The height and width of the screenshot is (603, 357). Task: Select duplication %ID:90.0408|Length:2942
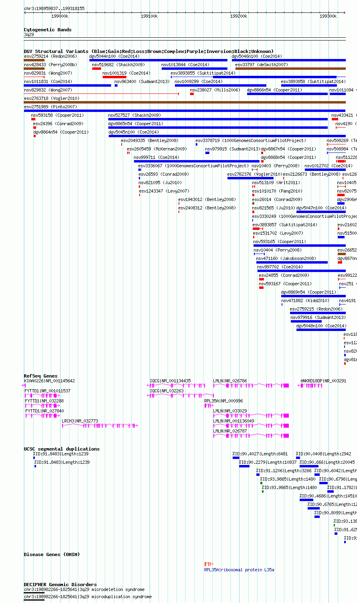324,454
